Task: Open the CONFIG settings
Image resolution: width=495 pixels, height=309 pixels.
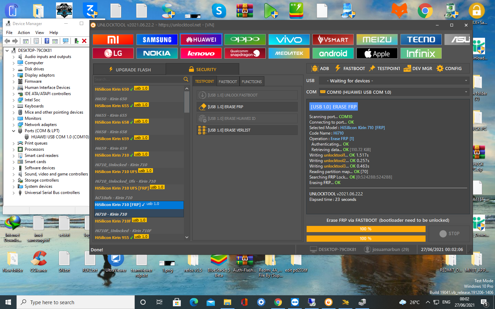Action: tap(449, 68)
